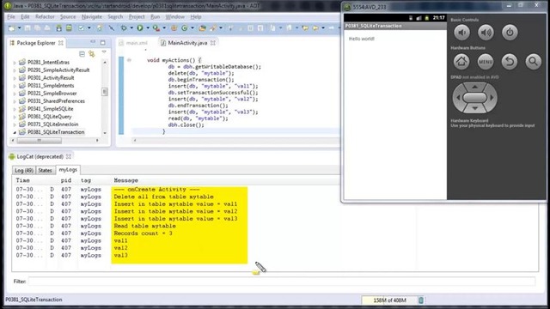This screenshot has height=309, width=550.
Task: Maximize the Package Explorer panel
Action: click(103, 43)
